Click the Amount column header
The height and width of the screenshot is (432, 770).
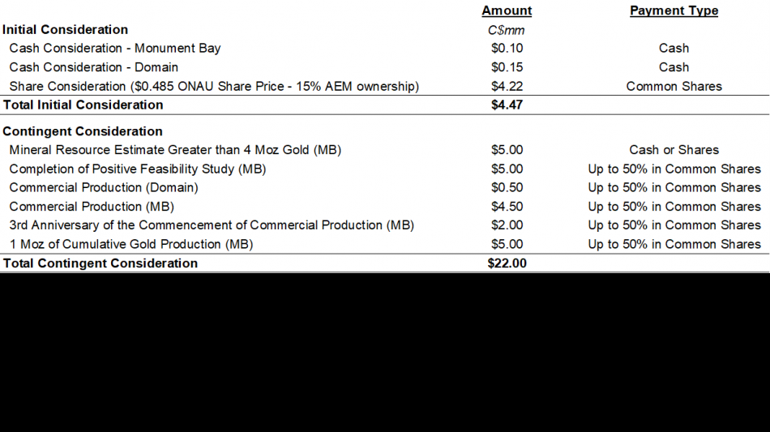coord(507,11)
